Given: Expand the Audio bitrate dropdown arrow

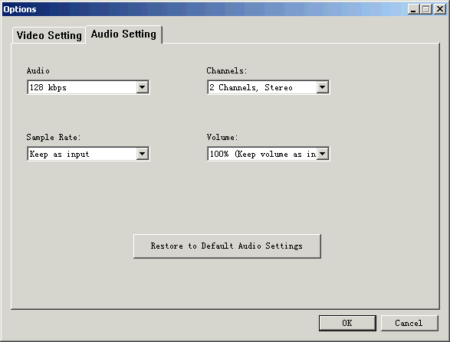Looking at the screenshot, I should (x=143, y=87).
